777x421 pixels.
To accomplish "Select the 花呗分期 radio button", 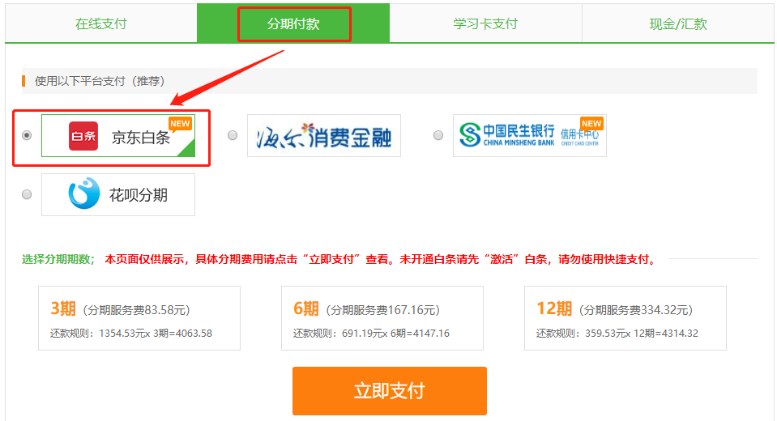I will pyautogui.click(x=27, y=194).
